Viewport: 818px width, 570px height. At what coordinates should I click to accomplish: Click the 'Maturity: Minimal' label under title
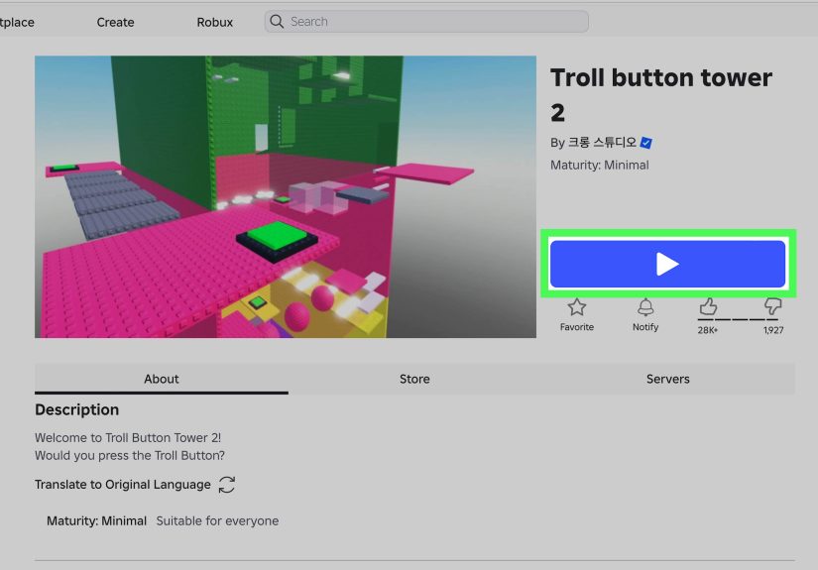point(600,166)
